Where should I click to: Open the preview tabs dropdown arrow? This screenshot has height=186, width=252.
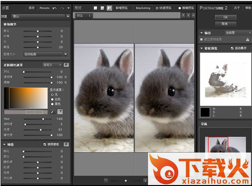[194, 15]
